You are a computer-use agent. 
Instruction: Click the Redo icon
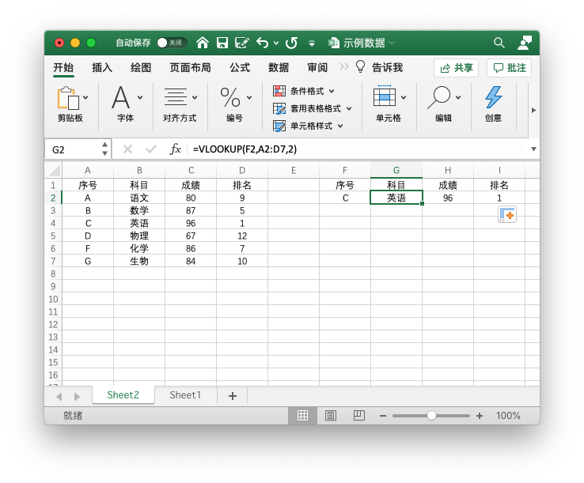tap(291, 43)
